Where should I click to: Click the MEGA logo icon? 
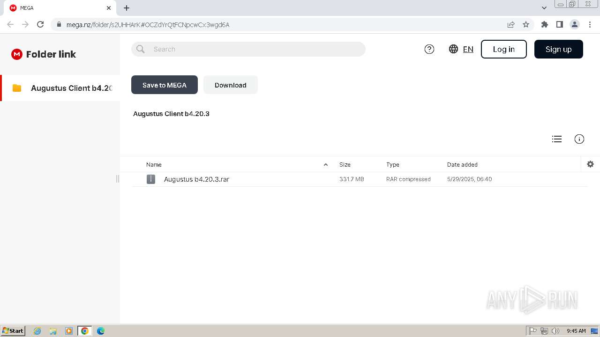coord(17,54)
